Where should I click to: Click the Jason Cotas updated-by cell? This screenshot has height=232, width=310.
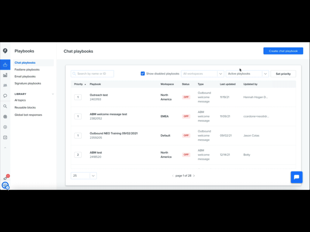tap(251, 135)
